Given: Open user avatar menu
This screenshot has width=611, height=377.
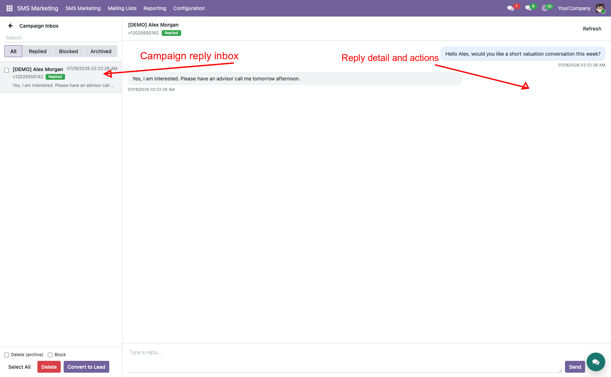Looking at the screenshot, I should pos(600,8).
